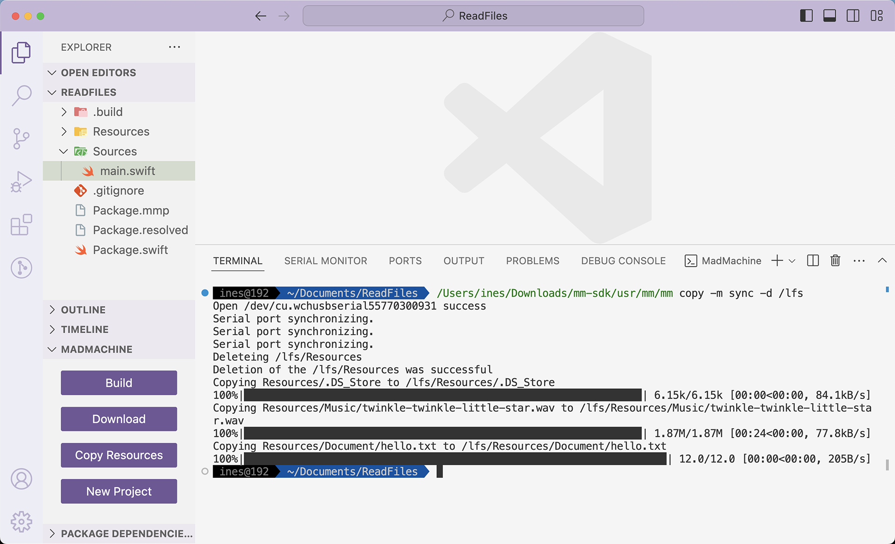The width and height of the screenshot is (895, 544).
Task: Click the EXPLORER title text
Action: [86, 47]
